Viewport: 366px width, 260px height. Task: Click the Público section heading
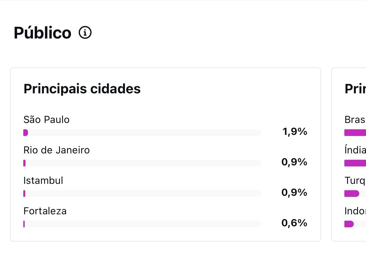point(42,33)
